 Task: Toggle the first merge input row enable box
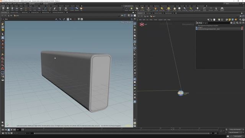(x=196, y=27)
